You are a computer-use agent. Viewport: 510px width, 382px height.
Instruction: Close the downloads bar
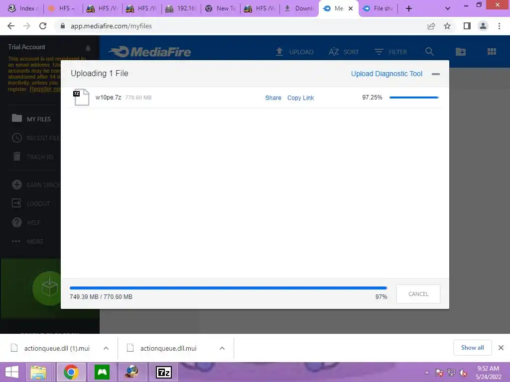pos(501,348)
